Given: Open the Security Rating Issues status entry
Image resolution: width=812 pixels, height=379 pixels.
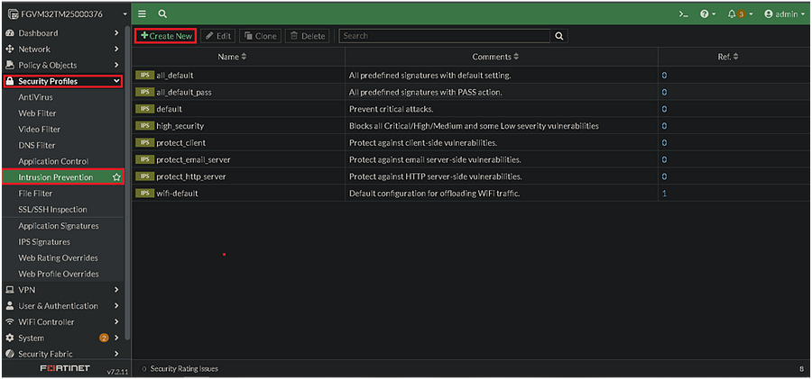Looking at the screenshot, I should (180, 369).
